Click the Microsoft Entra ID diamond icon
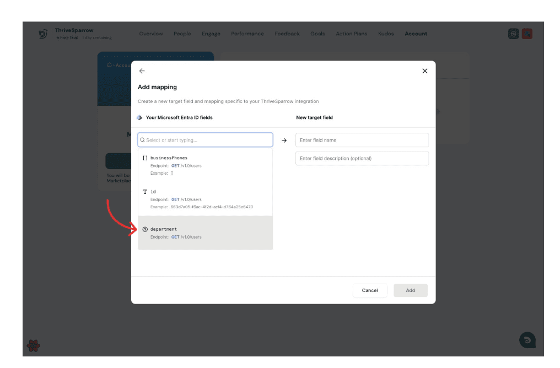Viewport: 560px width, 368px height. tap(140, 117)
